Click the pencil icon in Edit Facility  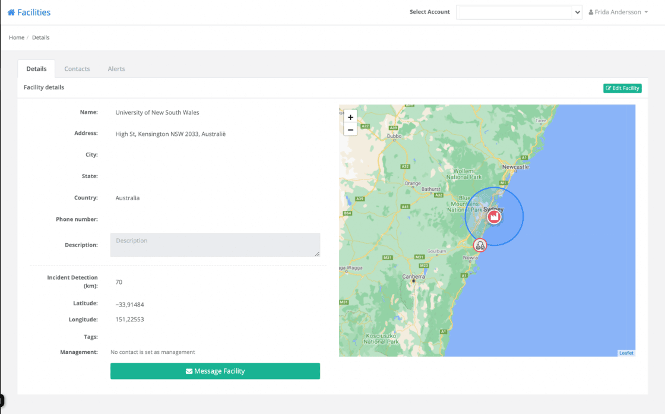click(608, 89)
